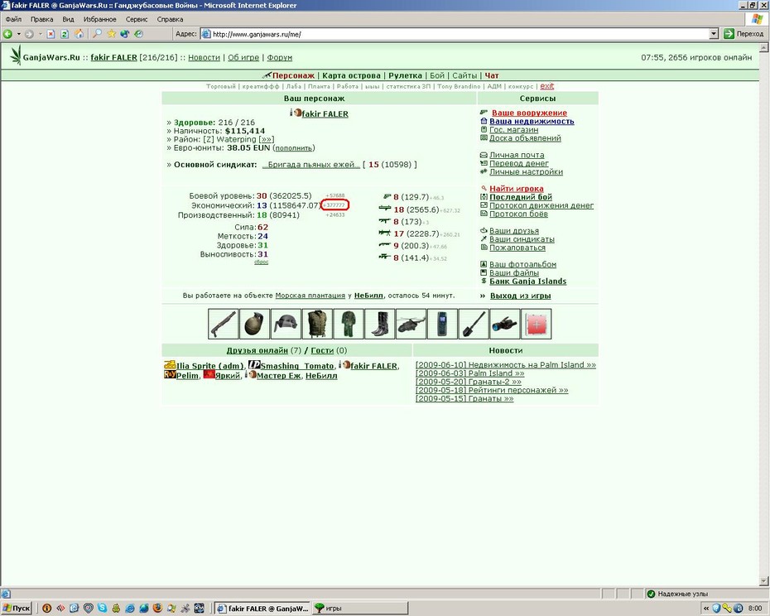Switch to the игры taskbar window
770x616 pixels.
click(359, 609)
